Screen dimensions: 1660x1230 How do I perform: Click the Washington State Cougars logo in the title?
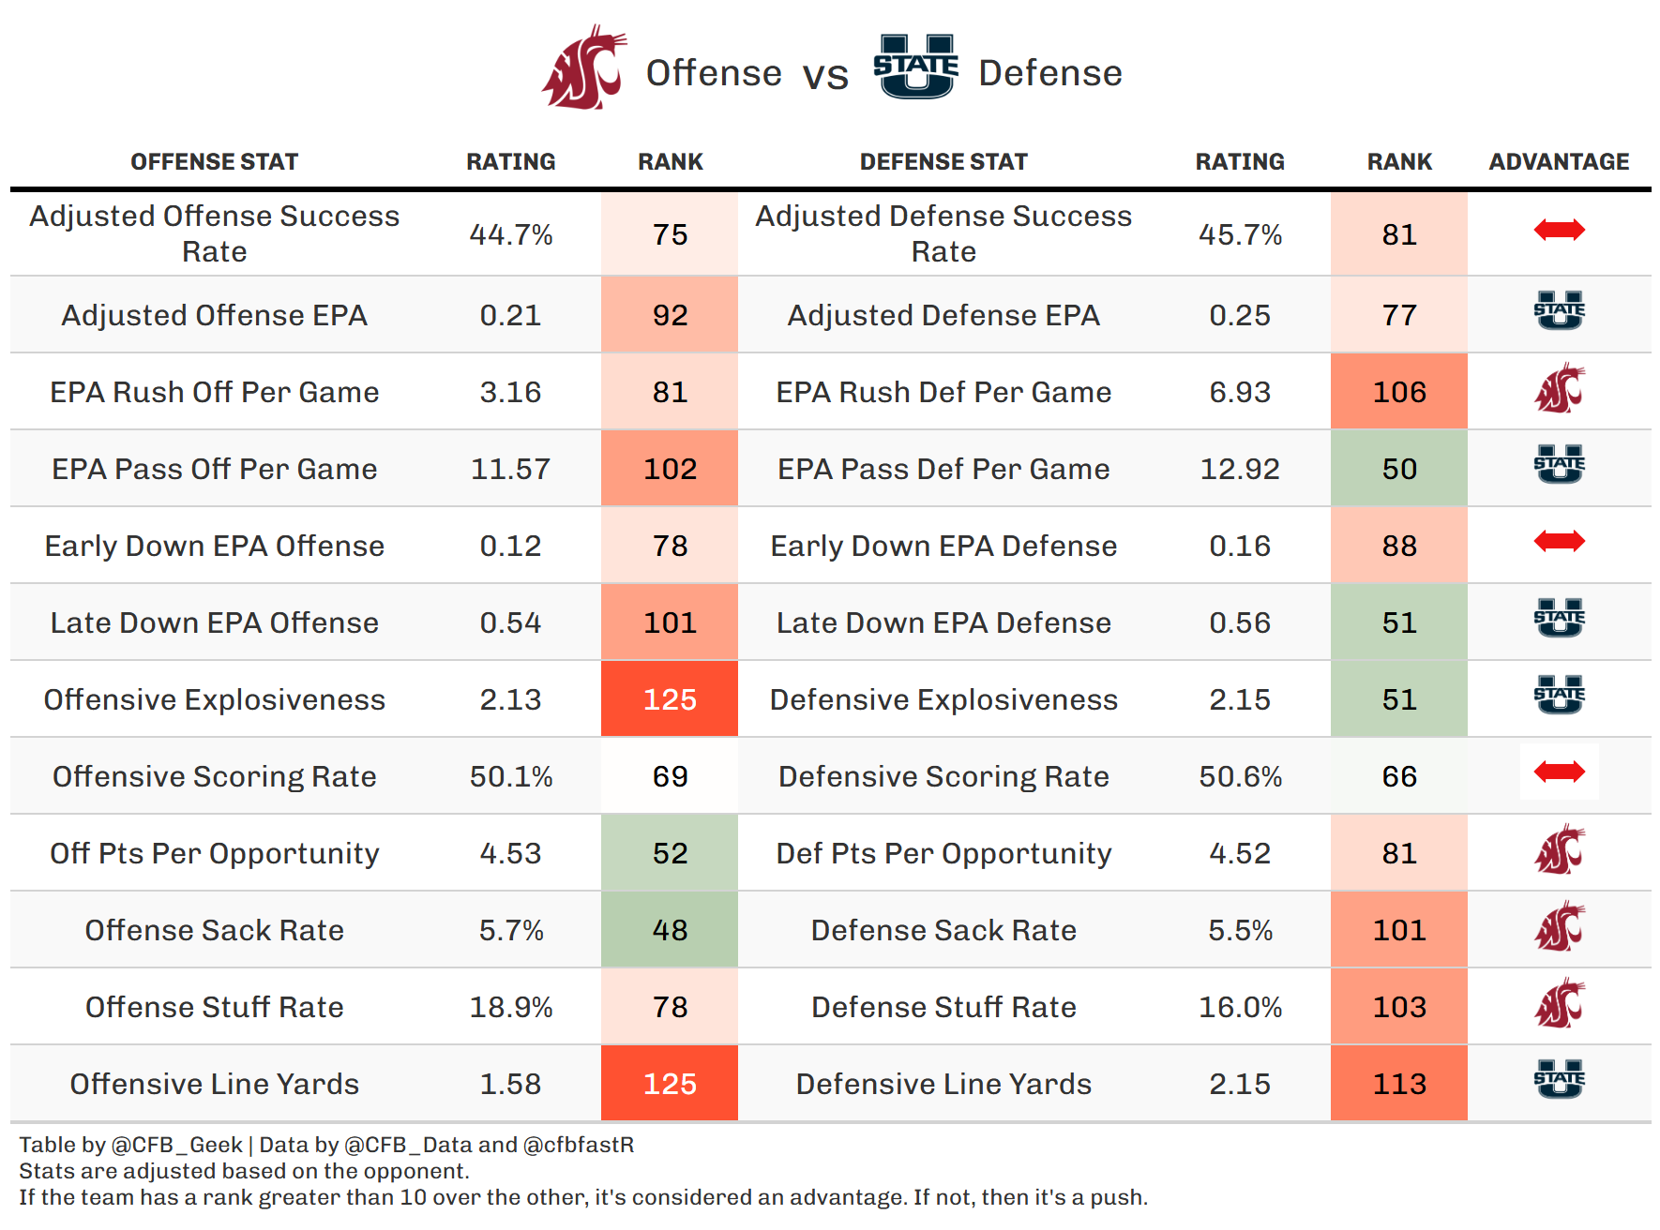[583, 67]
